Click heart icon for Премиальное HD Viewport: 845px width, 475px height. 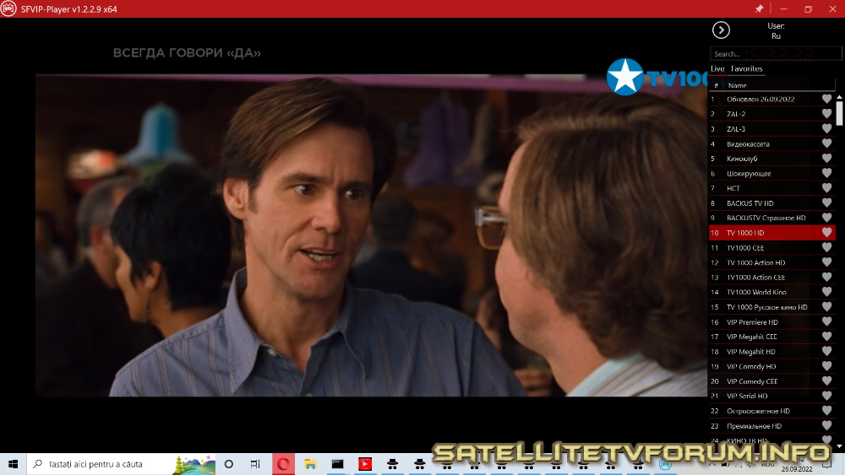point(826,425)
